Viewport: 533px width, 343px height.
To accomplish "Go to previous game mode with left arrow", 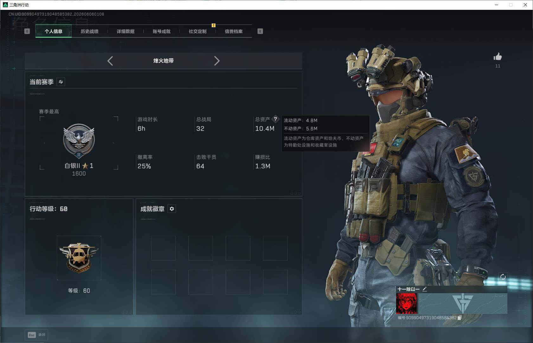I will (x=110, y=61).
